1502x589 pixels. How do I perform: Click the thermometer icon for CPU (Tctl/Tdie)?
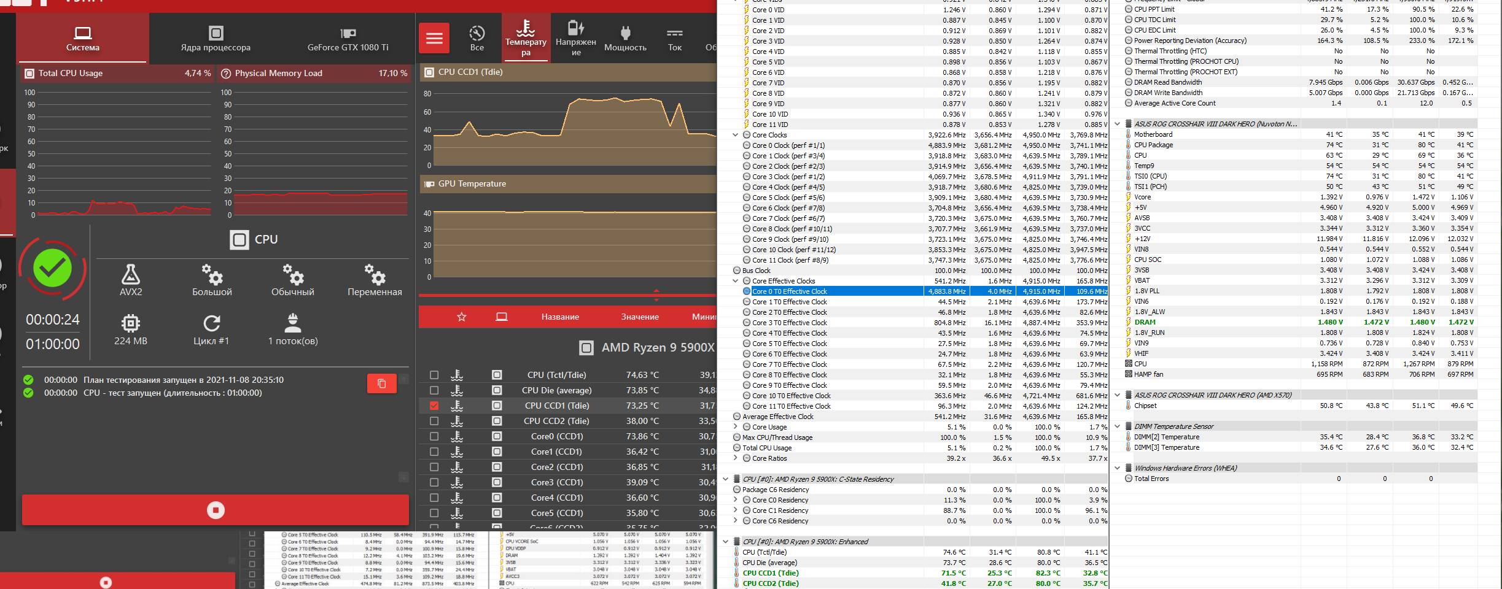[457, 375]
